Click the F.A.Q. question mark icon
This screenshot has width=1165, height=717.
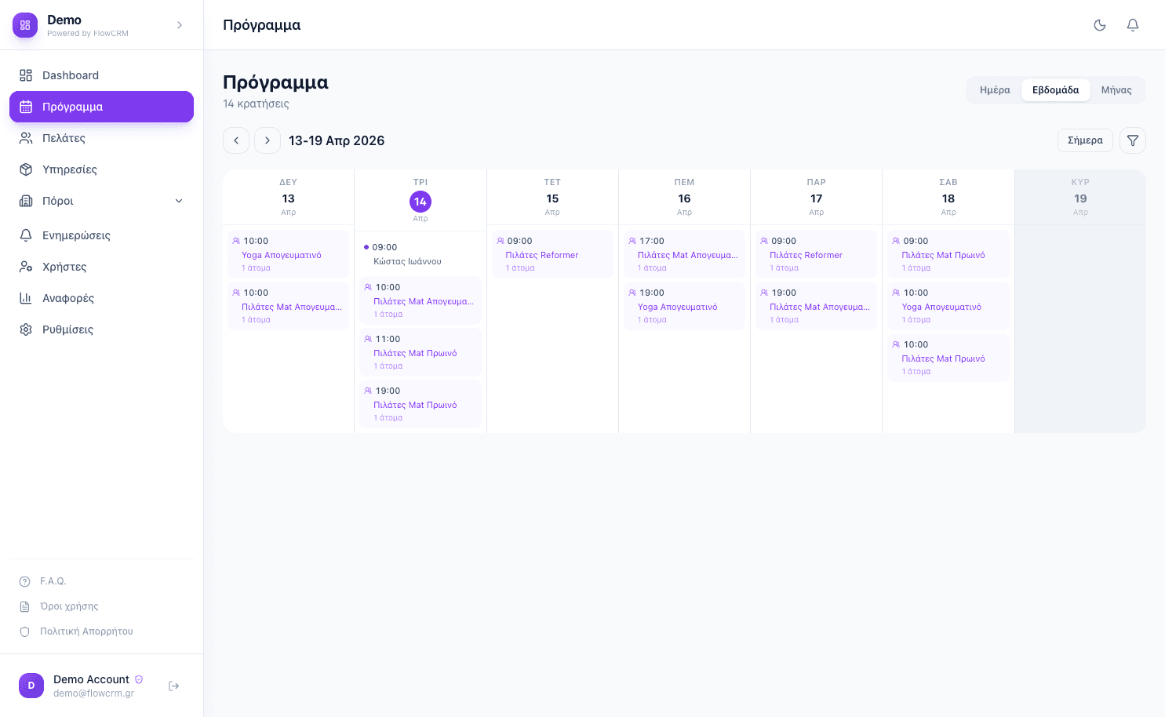(x=24, y=581)
